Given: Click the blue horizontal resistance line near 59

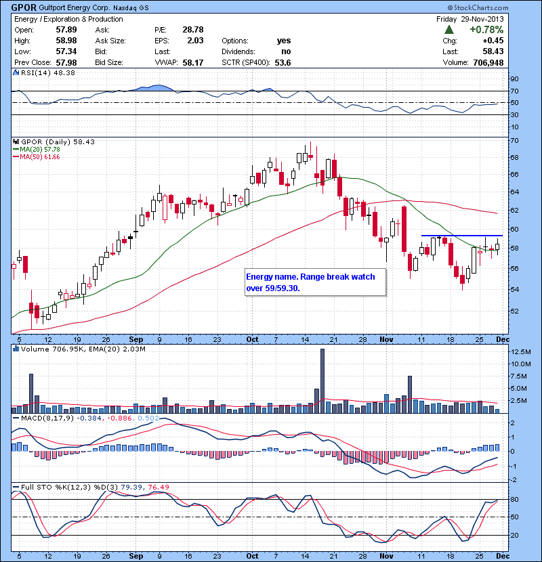Looking at the screenshot, I should tap(462, 236).
